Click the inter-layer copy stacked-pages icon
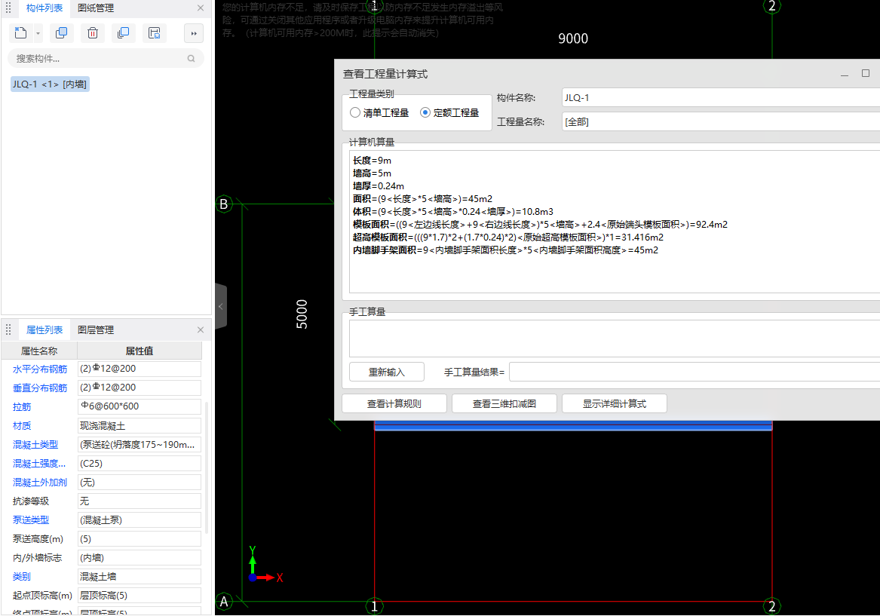Screen dimensions: 880x616 click(x=123, y=33)
